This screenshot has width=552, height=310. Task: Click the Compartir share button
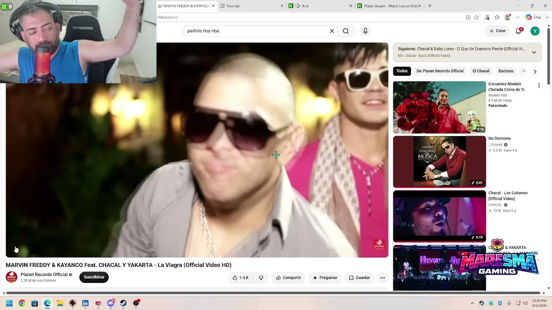289,278
